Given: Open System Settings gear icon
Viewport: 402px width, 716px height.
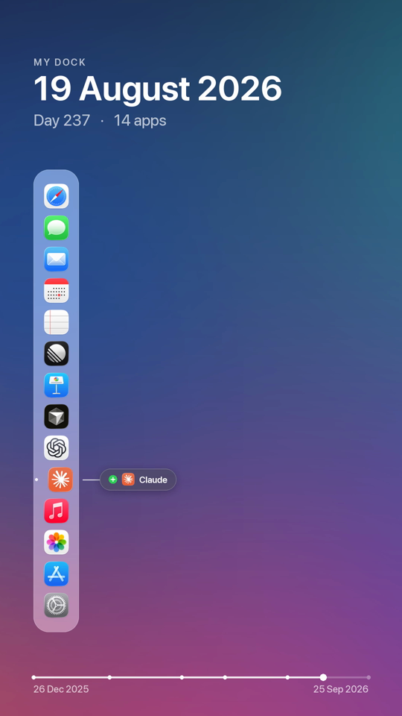Looking at the screenshot, I should click(x=56, y=605).
